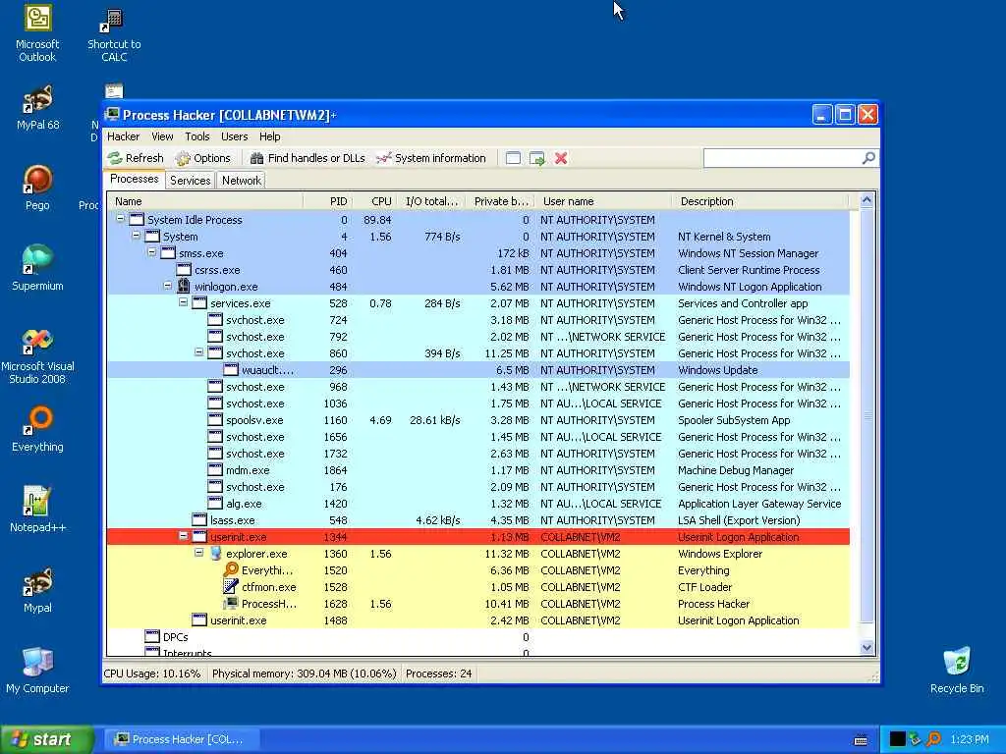This screenshot has height=754, width=1006.
Task: Select the Supermium desktop icon
Action: coord(37,268)
